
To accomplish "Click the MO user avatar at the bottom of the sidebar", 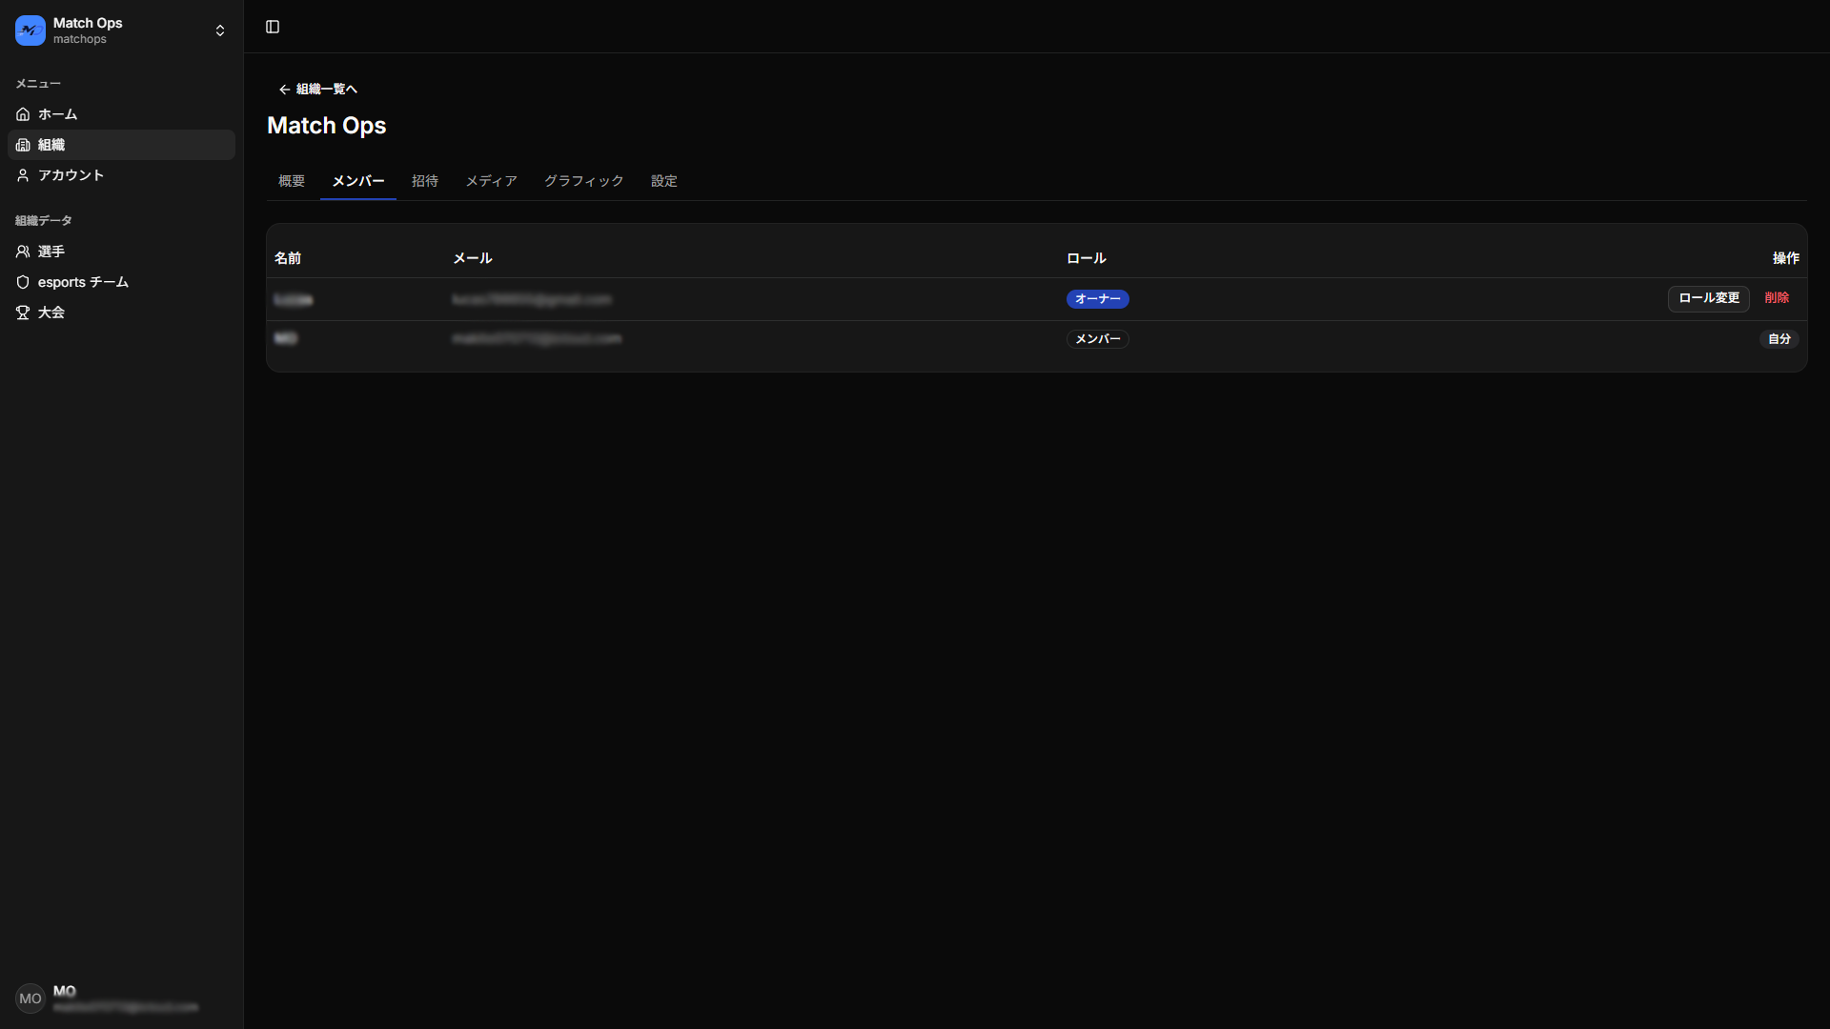I will coord(30,999).
